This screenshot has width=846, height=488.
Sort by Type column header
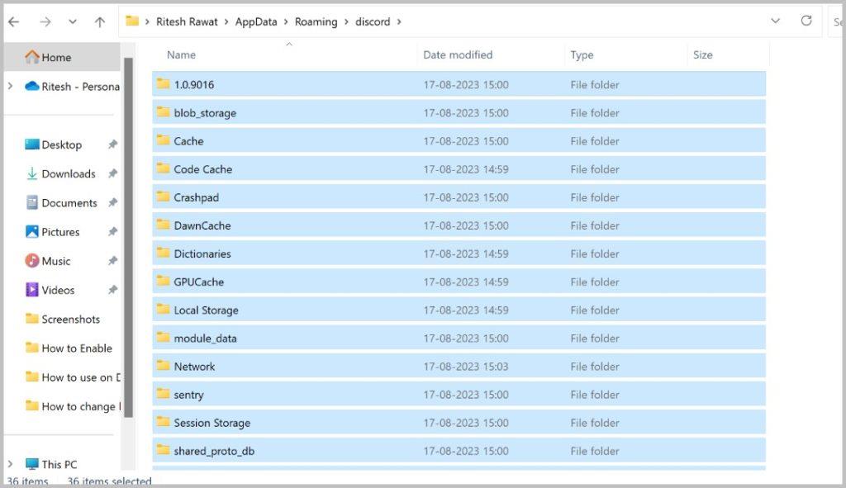(582, 55)
